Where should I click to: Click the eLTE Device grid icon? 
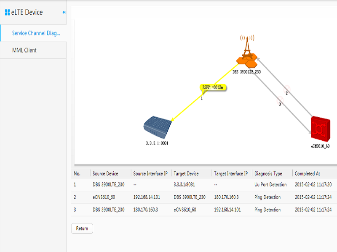pos(7,13)
